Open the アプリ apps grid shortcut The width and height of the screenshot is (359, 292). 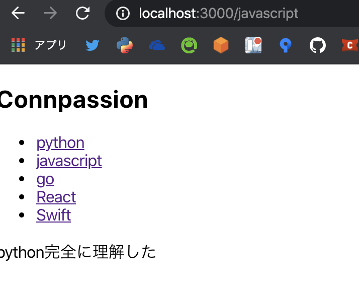(39, 45)
